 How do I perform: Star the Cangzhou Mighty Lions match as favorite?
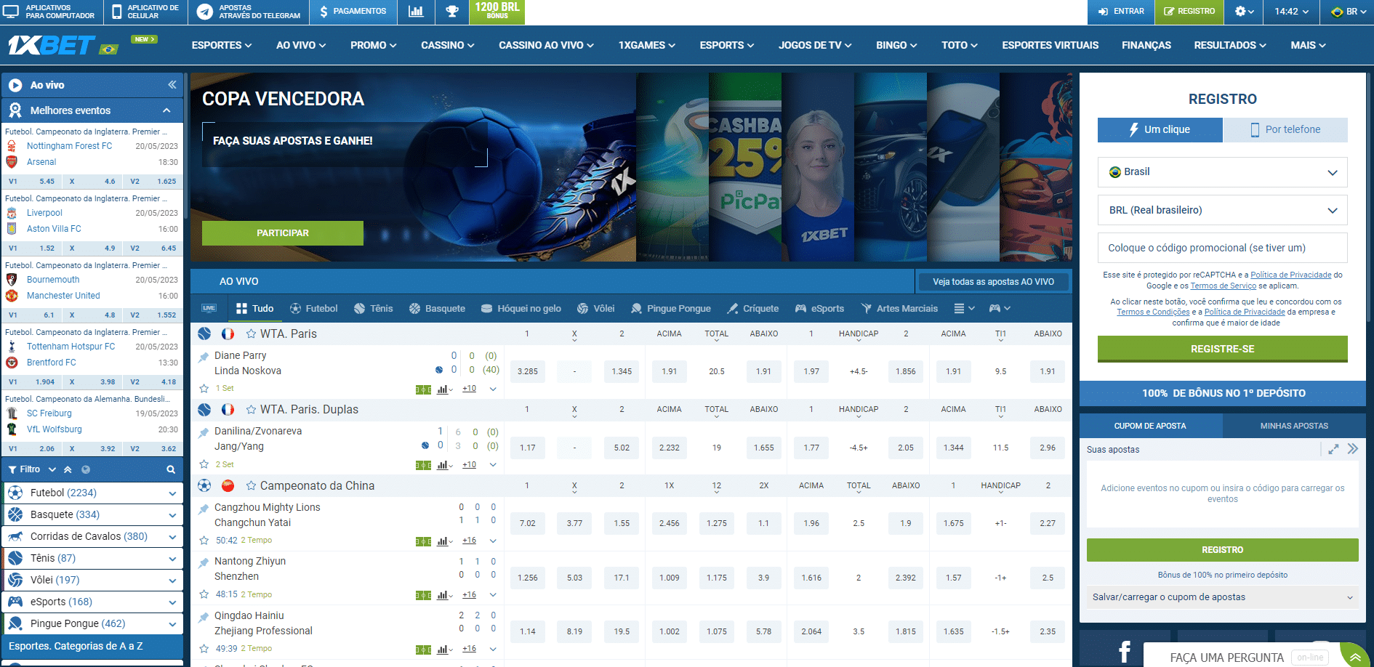click(204, 541)
